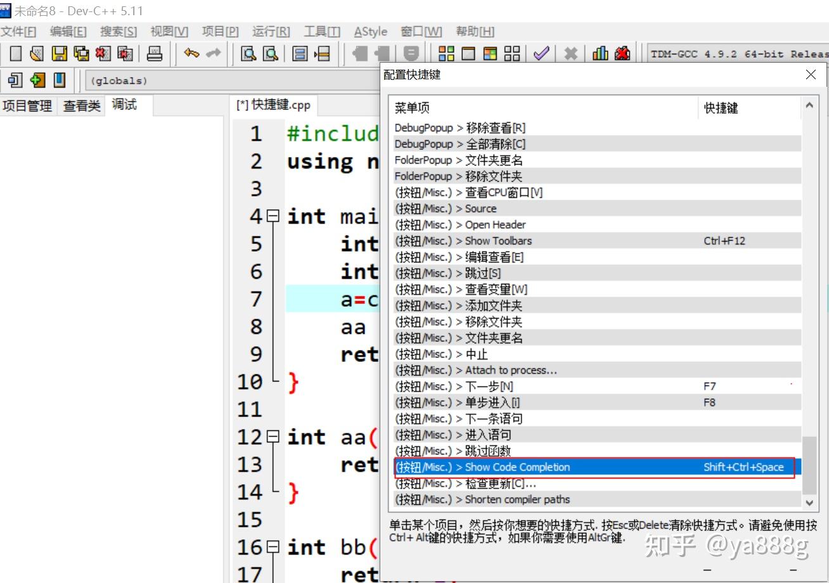
Task: Open the 项目[P] menu
Action: (x=221, y=32)
